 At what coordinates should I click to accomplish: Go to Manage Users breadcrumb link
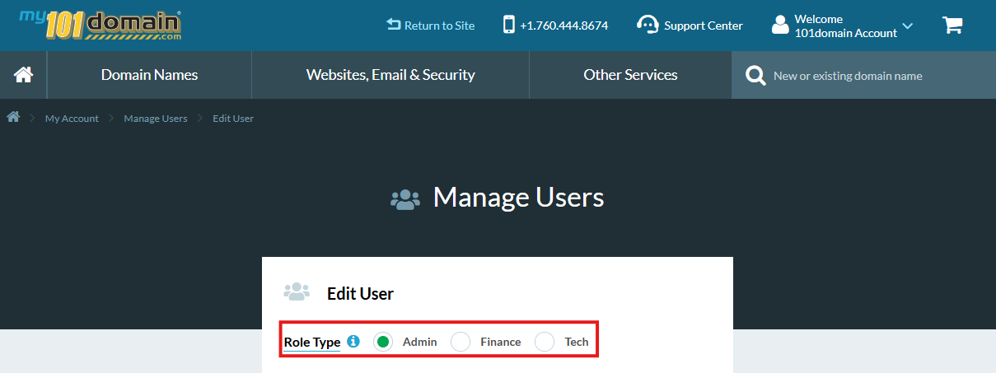point(156,119)
